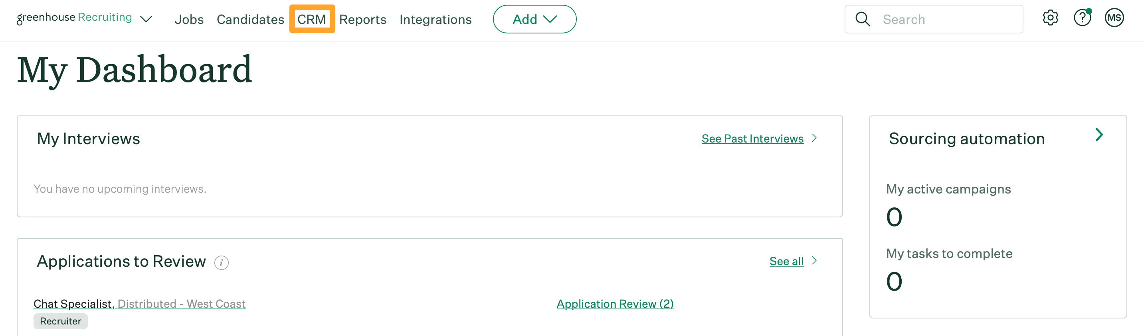Open settings via the gear icon
Screen dimensions: 1144x336
tap(1050, 18)
